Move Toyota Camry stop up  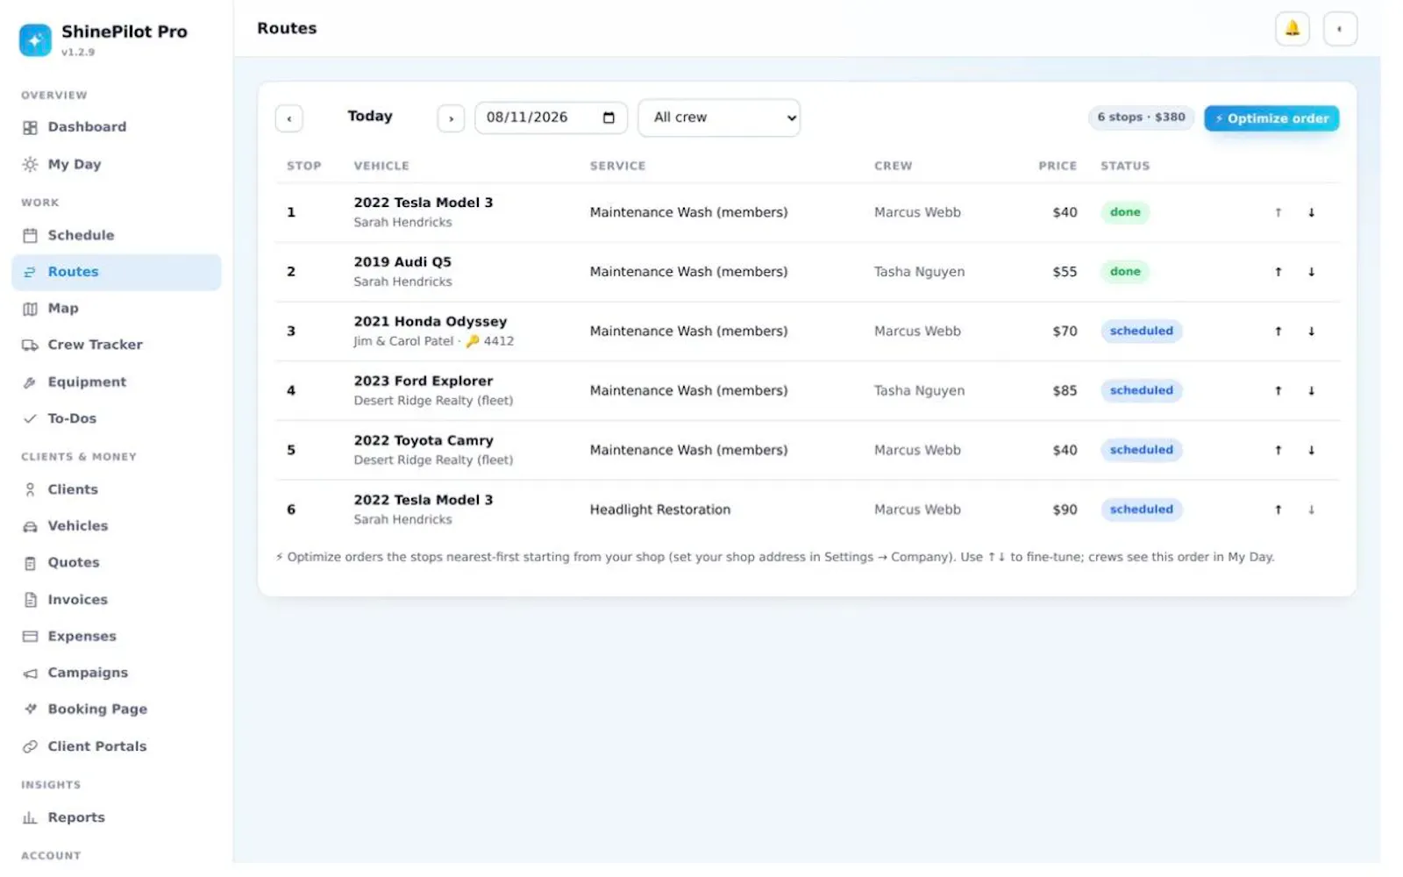point(1278,451)
